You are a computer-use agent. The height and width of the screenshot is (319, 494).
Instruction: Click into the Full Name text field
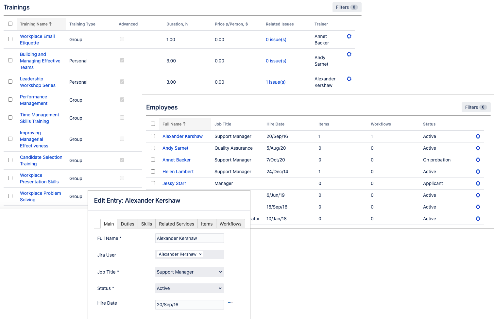coord(189,238)
